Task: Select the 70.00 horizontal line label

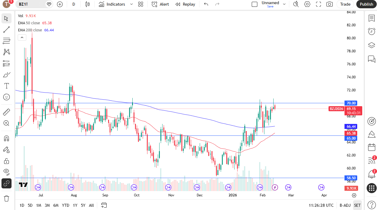Action: tap(351, 103)
